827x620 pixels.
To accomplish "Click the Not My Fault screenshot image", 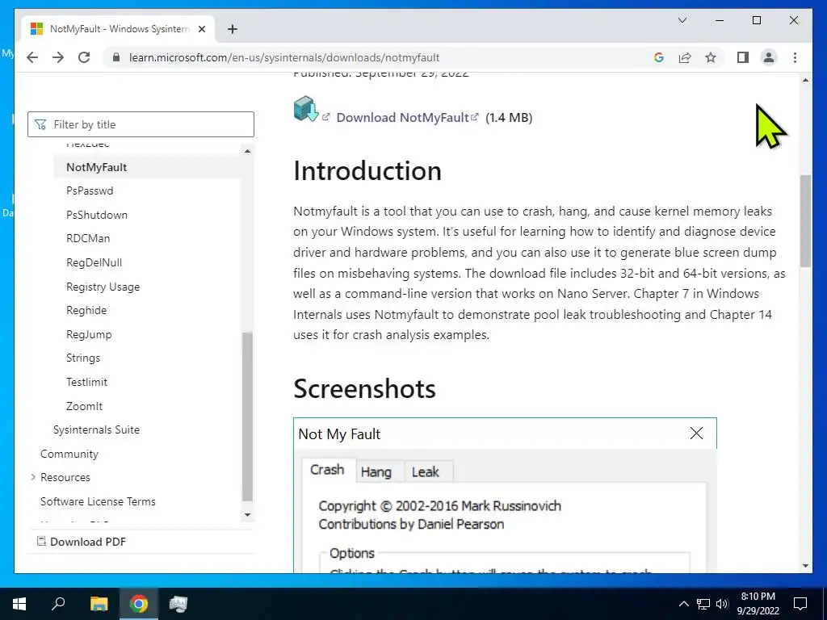I will [505, 495].
